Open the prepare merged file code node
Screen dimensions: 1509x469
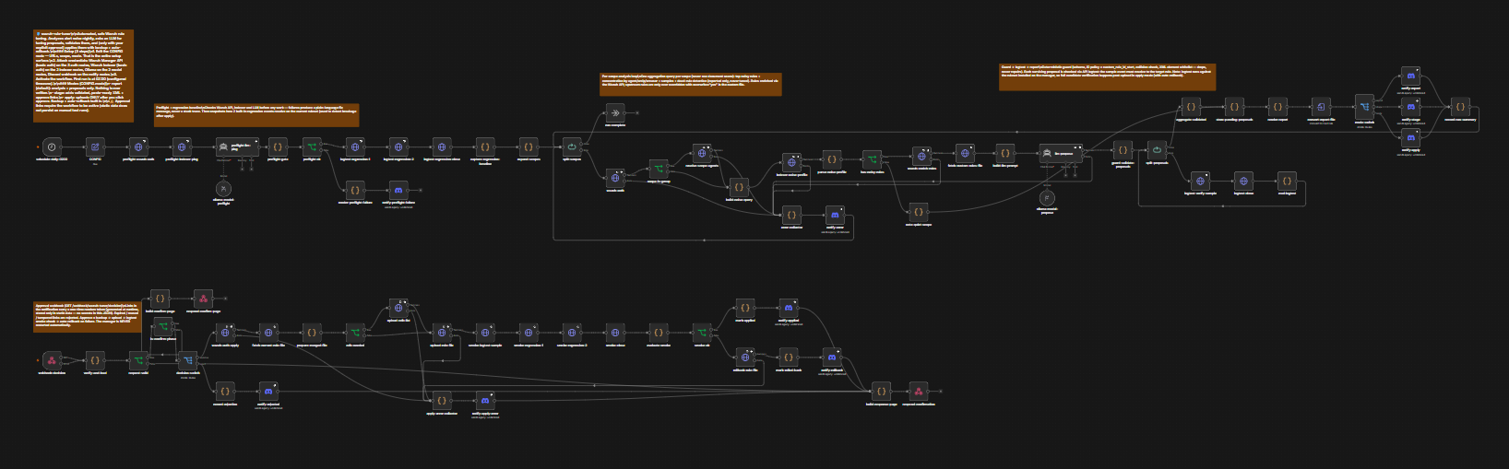click(x=312, y=333)
